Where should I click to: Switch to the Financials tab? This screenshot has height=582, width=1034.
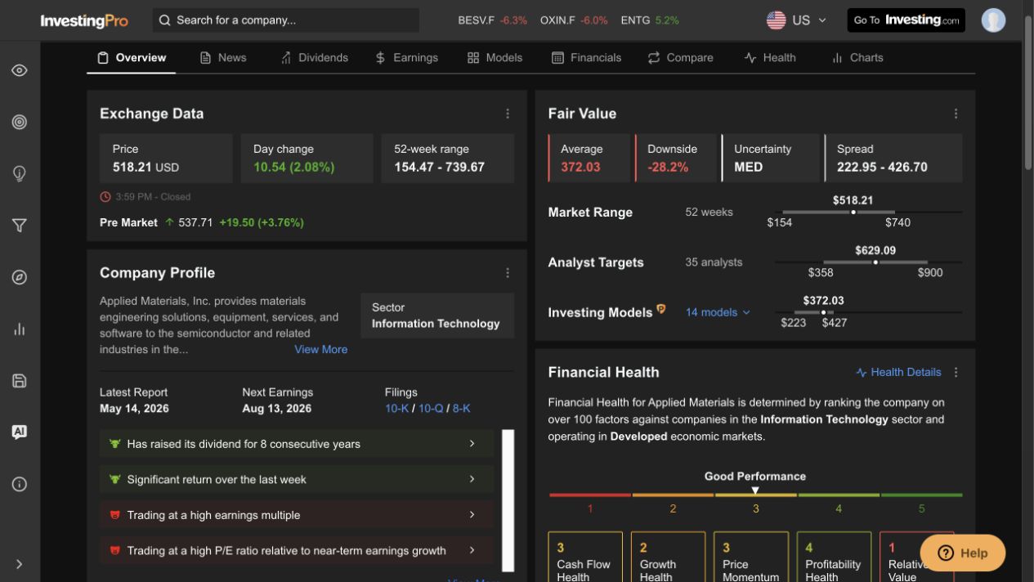tap(586, 58)
